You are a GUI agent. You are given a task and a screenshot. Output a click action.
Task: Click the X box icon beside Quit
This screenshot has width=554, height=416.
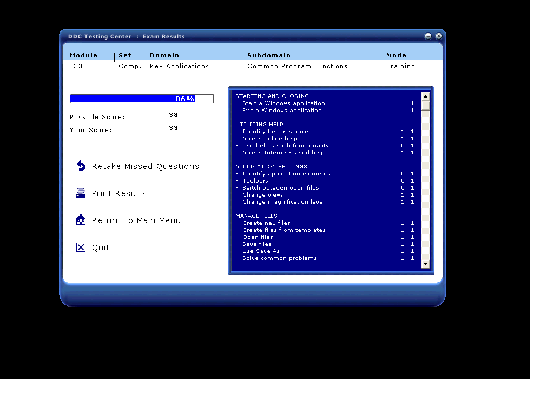click(81, 247)
